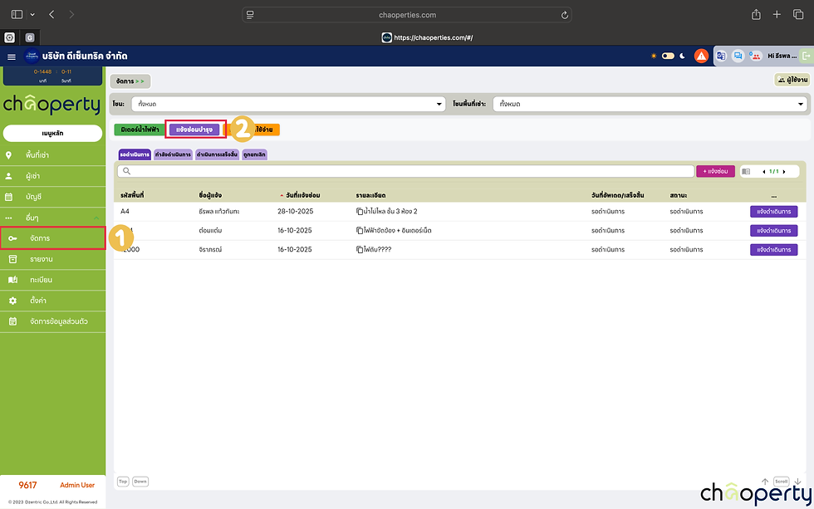Click the scroll up arrow icon
Viewport: 814px width, 509px height.
(x=765, y=482)
